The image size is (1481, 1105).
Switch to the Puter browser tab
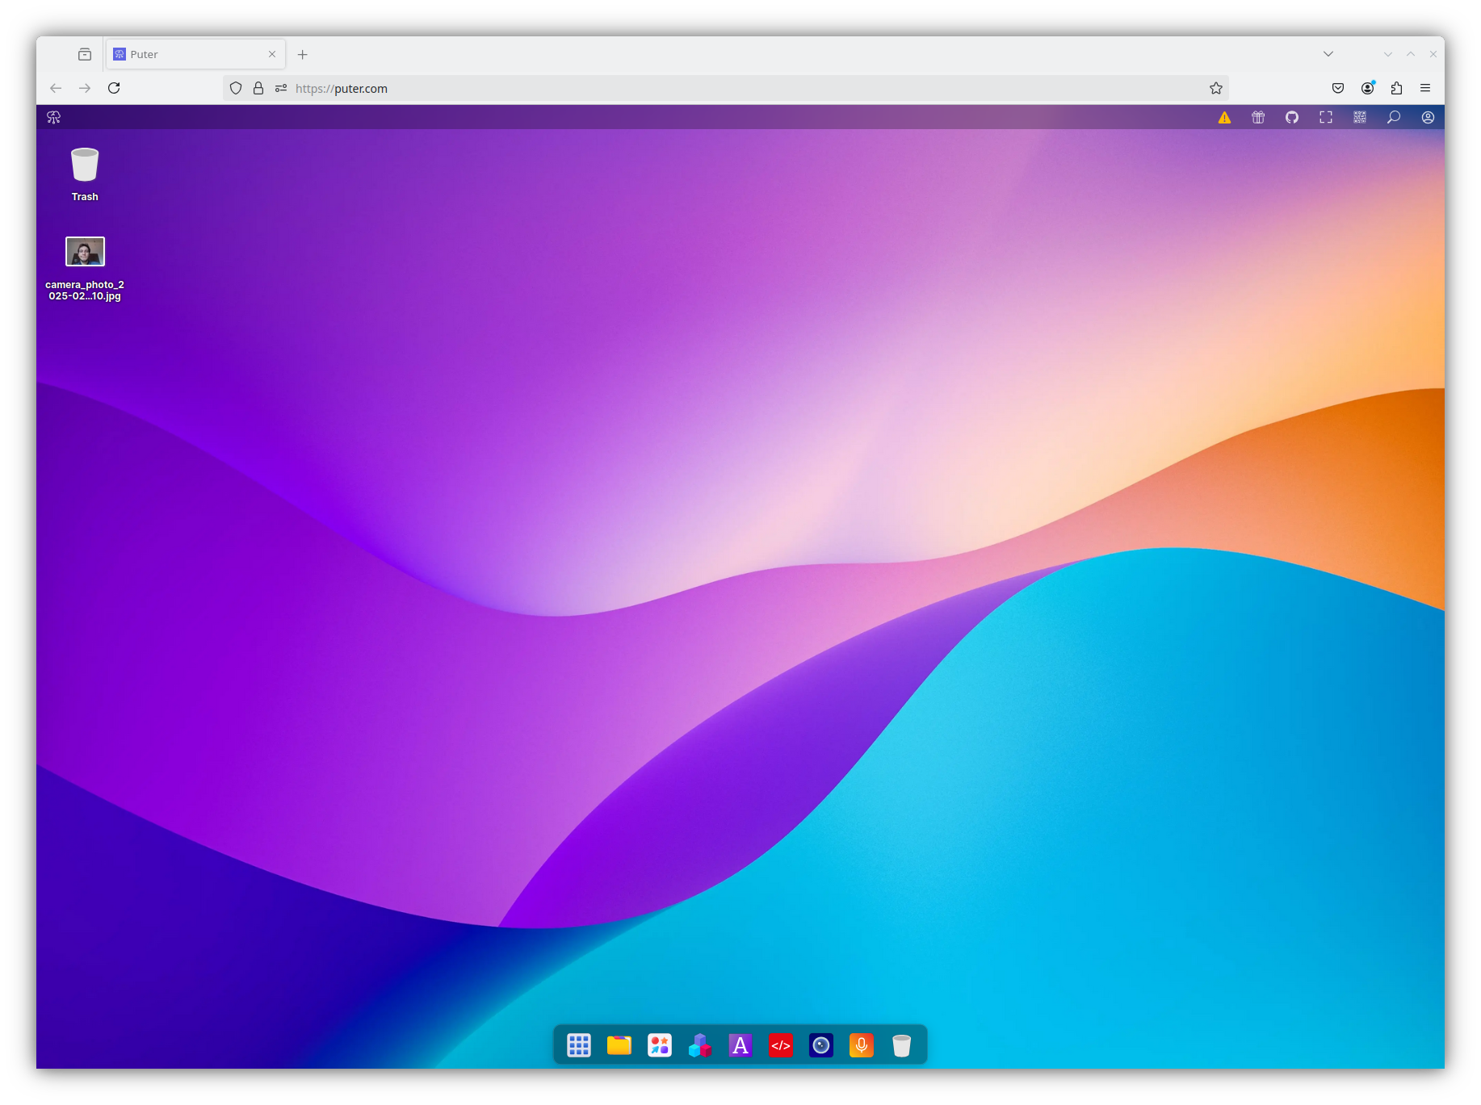[195, 54]
